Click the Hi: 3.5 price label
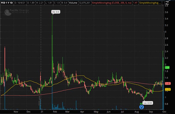 pos(56,12)
